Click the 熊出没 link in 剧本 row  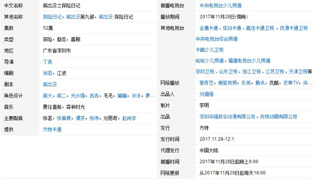(50, 84)
